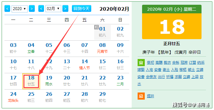Select date 09 十六
The image size is (214, 110).
[120, 48]
